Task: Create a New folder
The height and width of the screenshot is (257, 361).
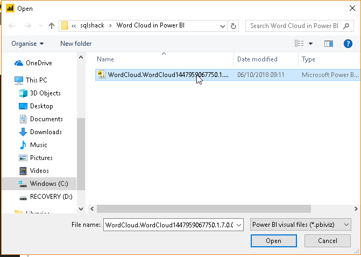Action: (x=76, y=44)
